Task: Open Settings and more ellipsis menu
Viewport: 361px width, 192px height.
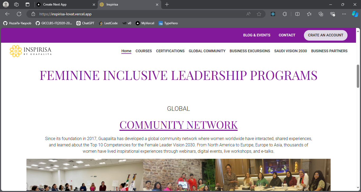Action: (344, 14)
